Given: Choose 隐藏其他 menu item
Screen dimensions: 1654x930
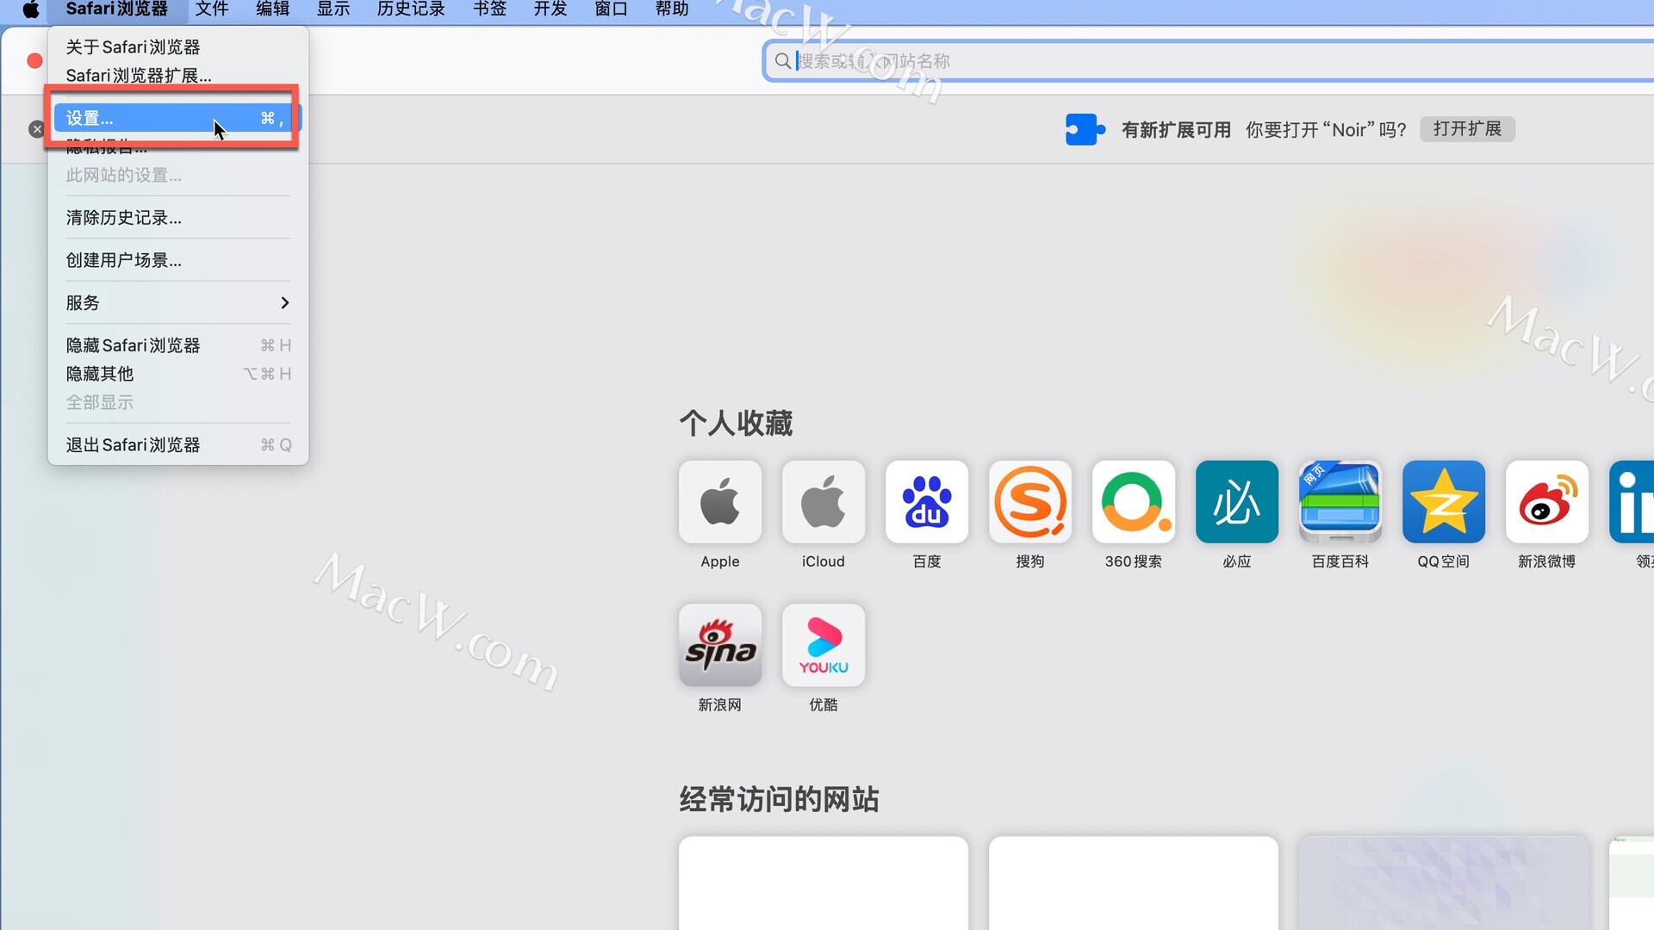Looking at the screenshot, I should pos(177,374).
